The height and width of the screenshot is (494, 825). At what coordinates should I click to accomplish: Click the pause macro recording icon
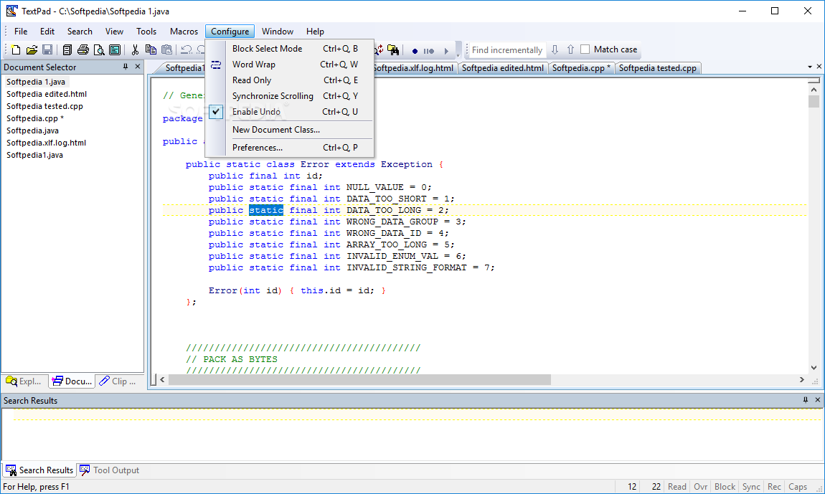(429, 51)
